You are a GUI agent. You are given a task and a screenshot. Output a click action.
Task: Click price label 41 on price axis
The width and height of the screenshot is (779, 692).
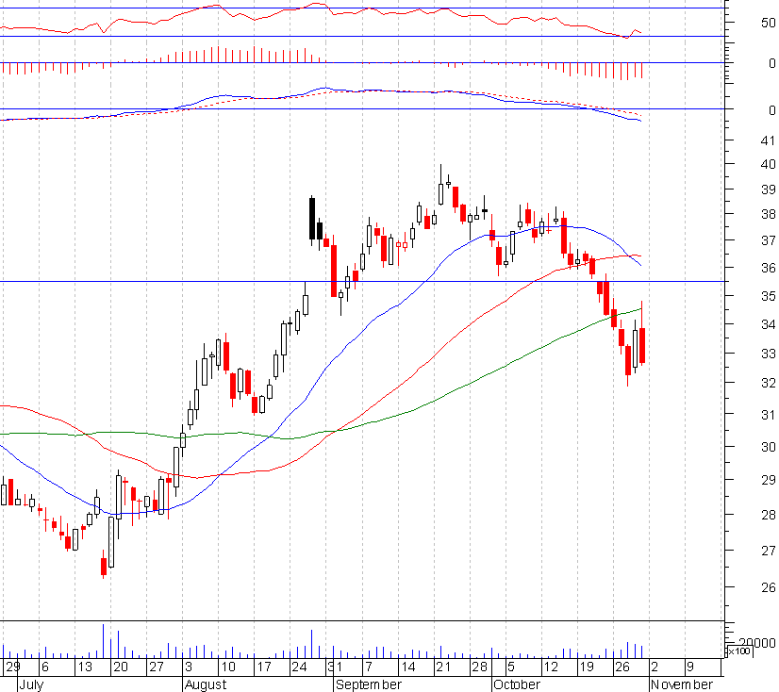click(768, 140)
